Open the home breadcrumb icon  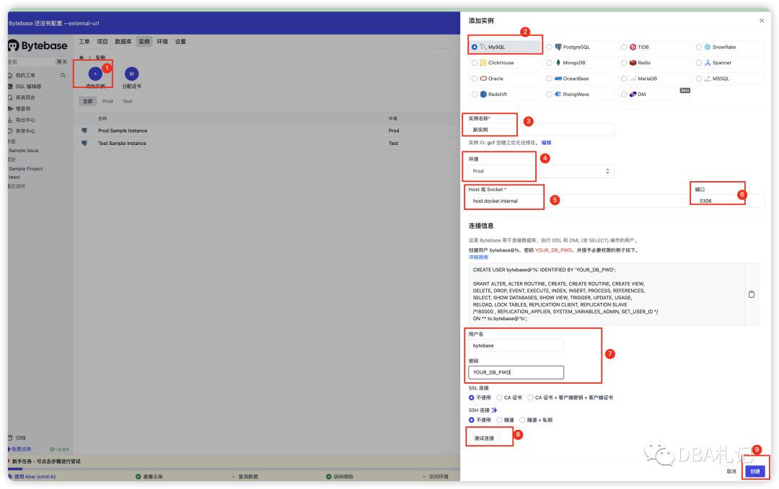82,58
